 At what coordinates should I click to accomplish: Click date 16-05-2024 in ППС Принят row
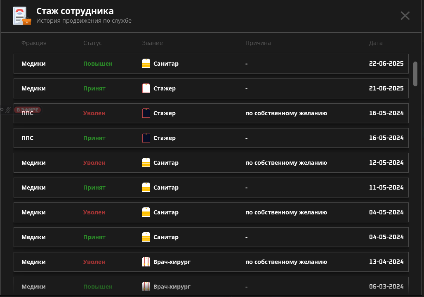tap(386, 138)
